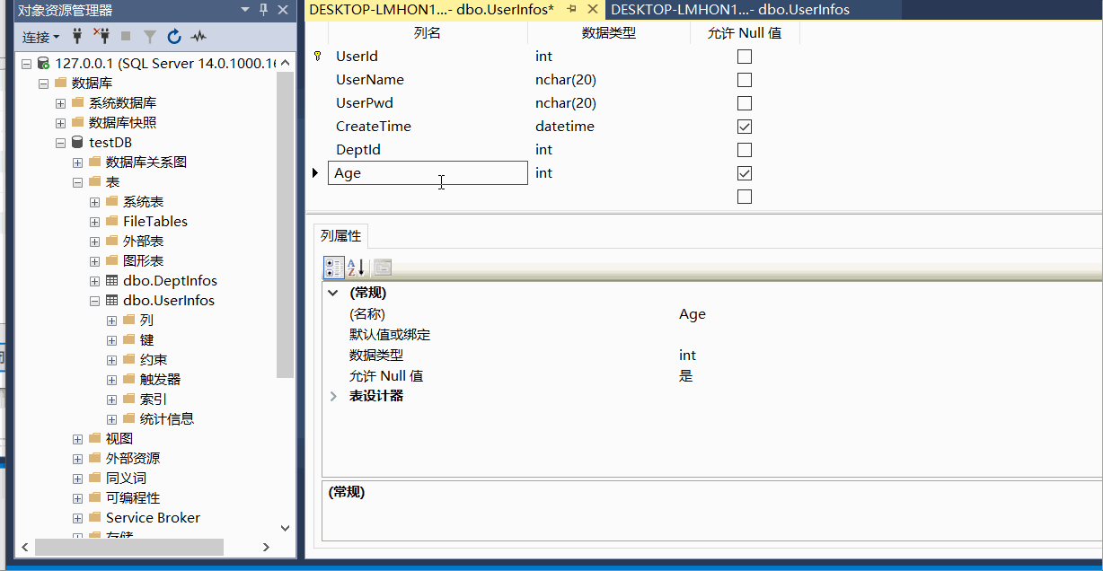Switch to the second dbo.UserInfos tab

coord(729,10)
